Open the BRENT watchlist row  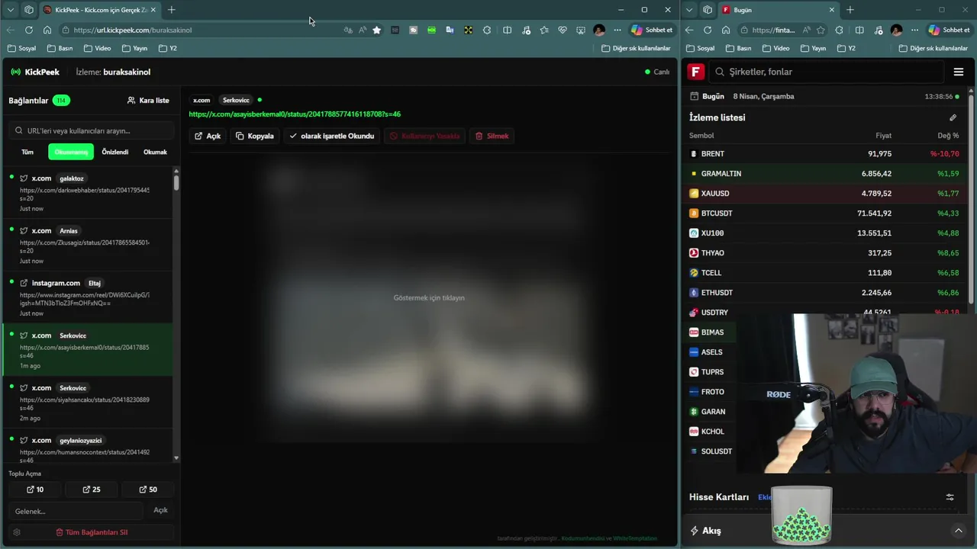824,153
